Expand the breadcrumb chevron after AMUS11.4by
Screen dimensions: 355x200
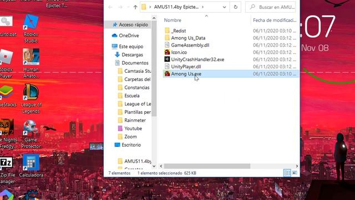[202, 7]
